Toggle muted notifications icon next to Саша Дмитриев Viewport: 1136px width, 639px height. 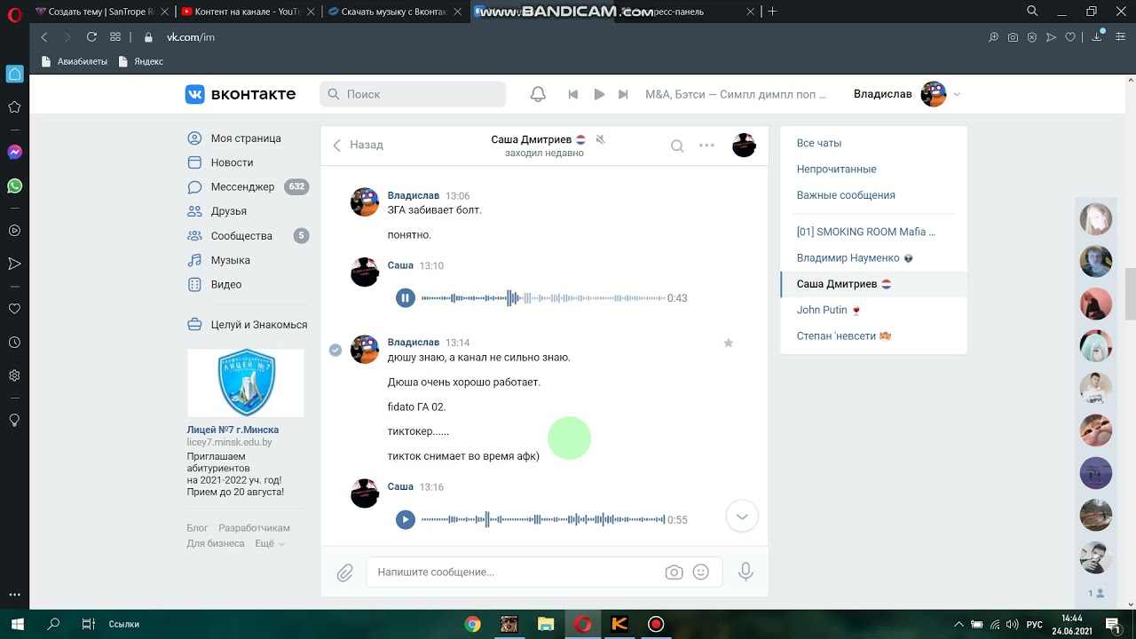point(600,139)
